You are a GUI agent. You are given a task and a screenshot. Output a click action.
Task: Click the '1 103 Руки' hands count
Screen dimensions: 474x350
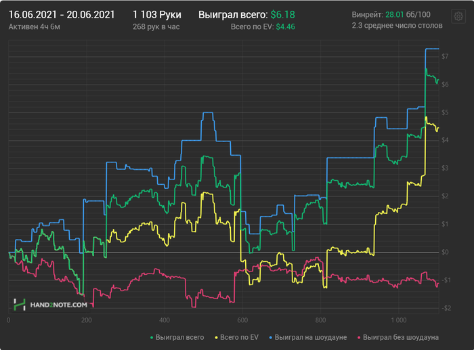pos(157,15)
